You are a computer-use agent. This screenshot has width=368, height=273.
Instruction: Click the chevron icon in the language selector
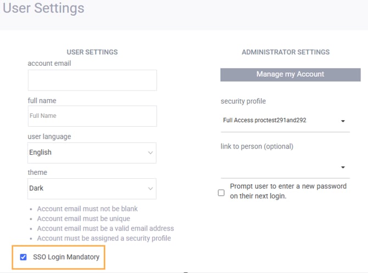[150, 153]
